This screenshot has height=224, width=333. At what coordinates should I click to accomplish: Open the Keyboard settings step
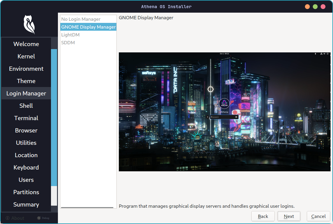26,167
